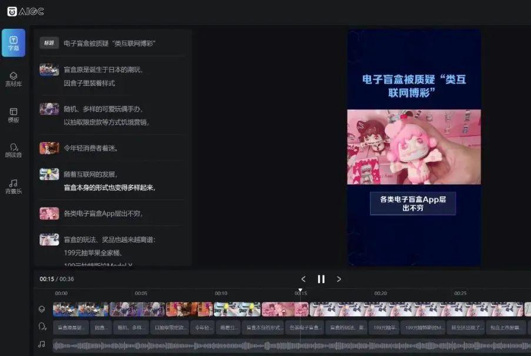Click the caption box in video preview
The width and height of the screenshot is (531, 356).
click(413, 203)
